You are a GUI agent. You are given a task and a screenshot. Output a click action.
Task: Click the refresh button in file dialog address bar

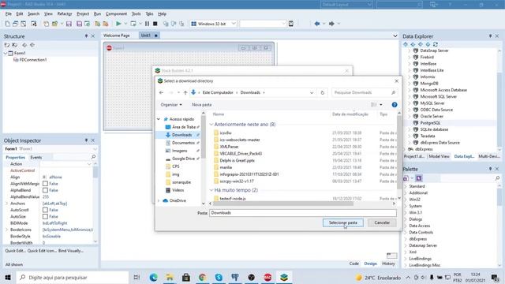(x=323, y=93)
